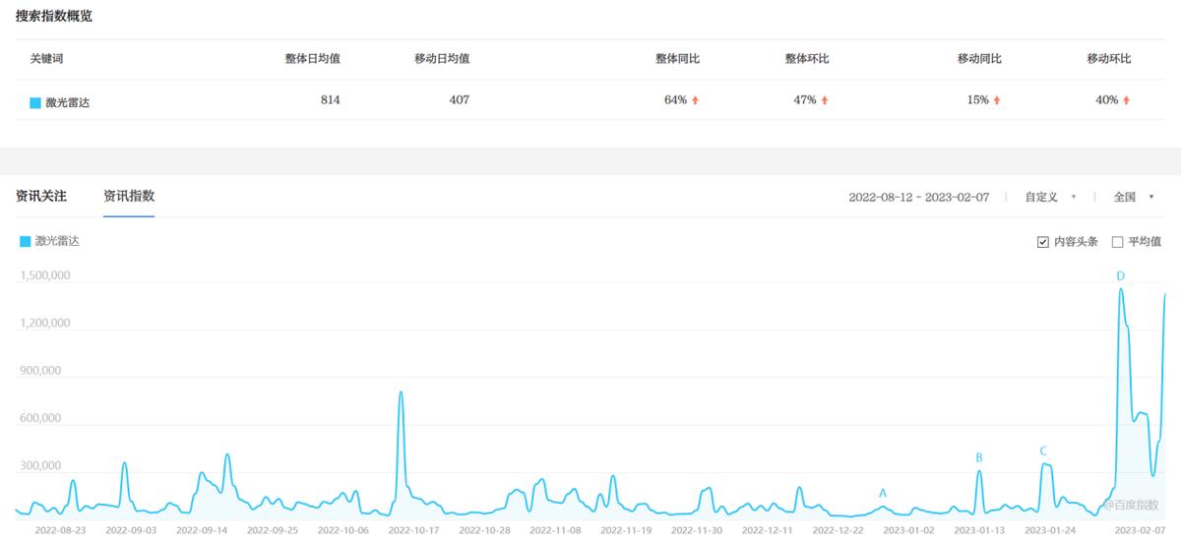Viewport: 1181px width, 541px height.
Task: Click headline marker C on the chart
Action: coord(1043,451)
